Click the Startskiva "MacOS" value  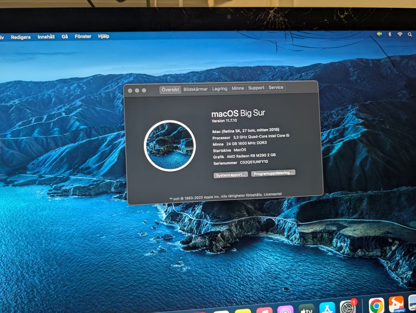[x=240, y=150]
